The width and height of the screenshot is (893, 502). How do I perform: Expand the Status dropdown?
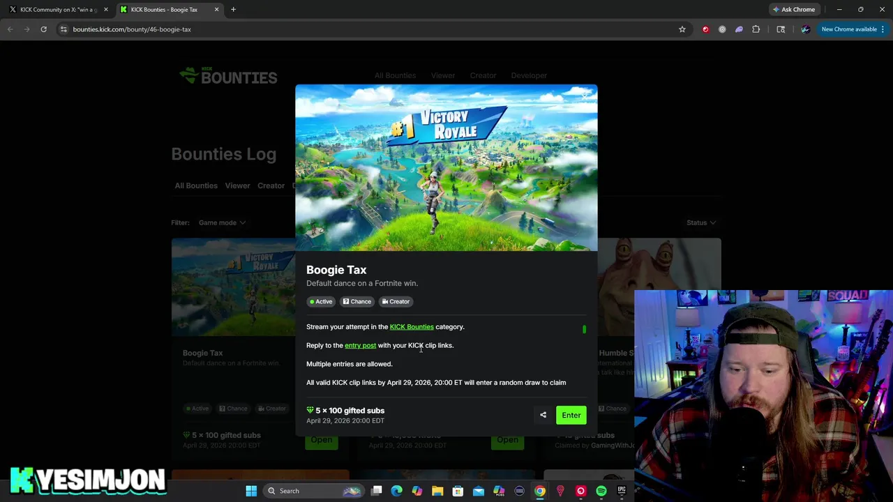(x=700, y=222)
